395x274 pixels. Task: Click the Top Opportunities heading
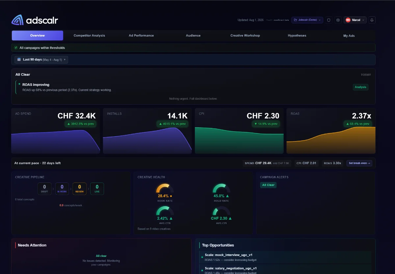218,245
